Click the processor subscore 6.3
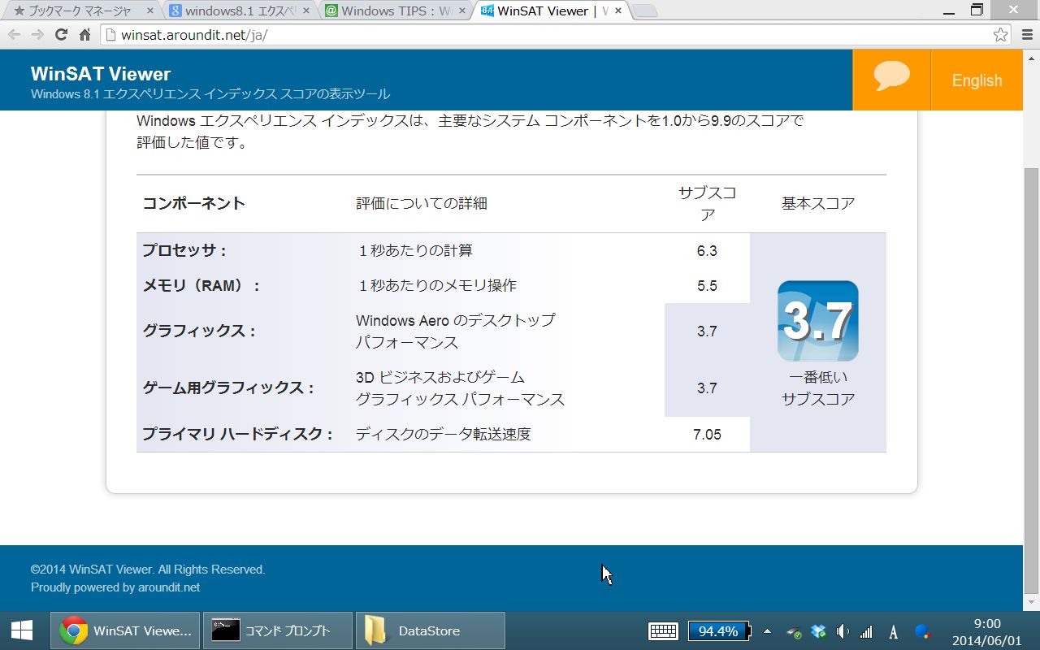The width and height of the screenshot is (1040, 650). coord(707,250)
